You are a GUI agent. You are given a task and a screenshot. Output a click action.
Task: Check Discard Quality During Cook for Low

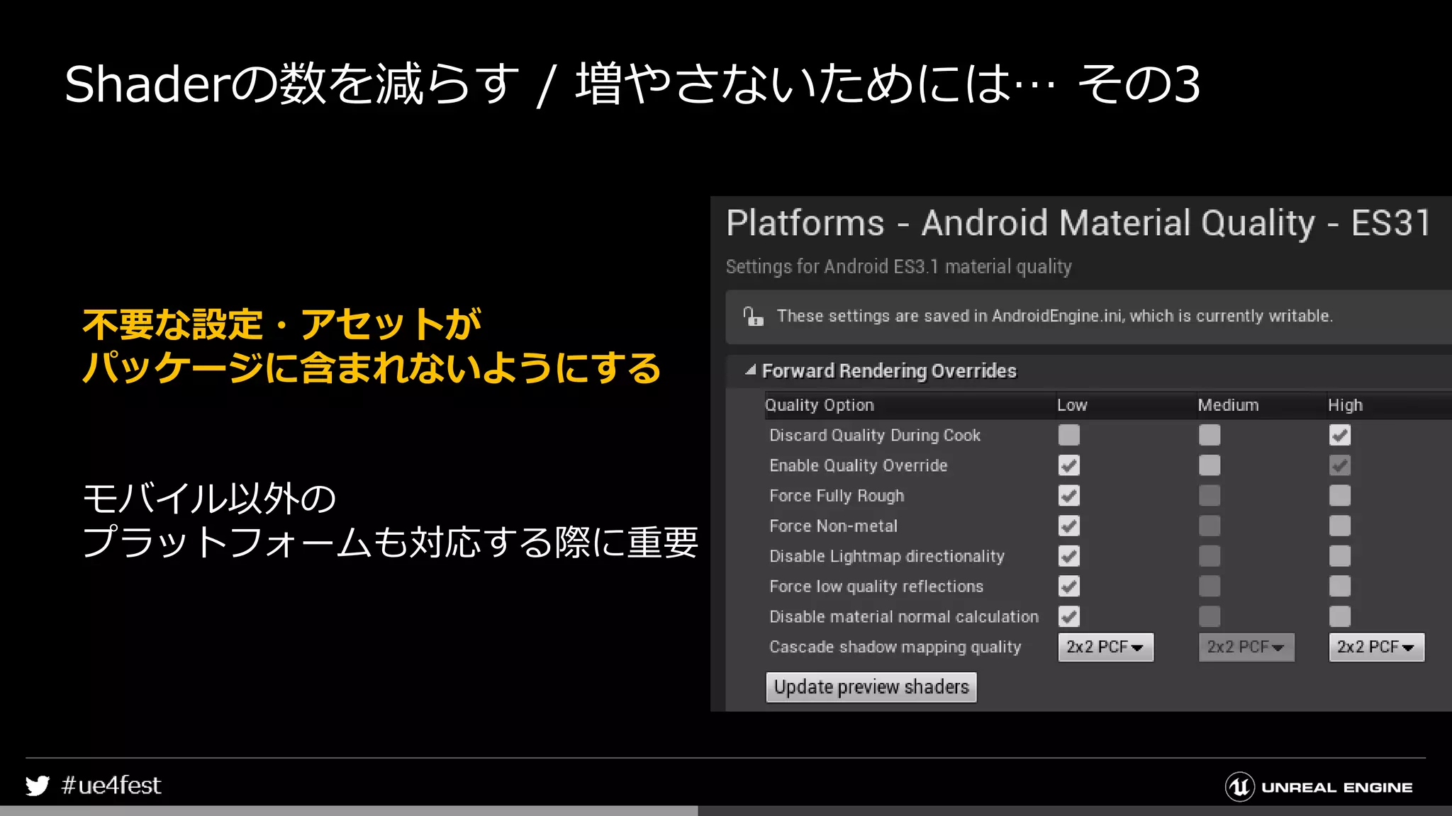coord(1068,435)
